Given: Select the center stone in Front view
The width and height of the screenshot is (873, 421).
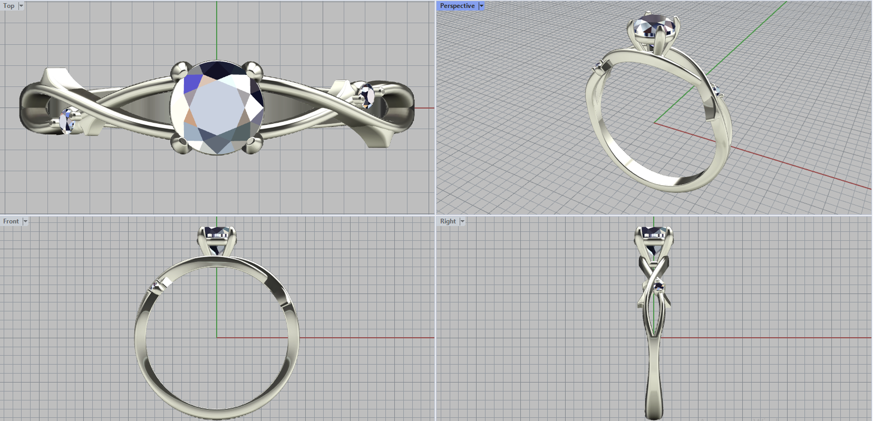Looking at the screenshot, I should click(x=217, y=240).
